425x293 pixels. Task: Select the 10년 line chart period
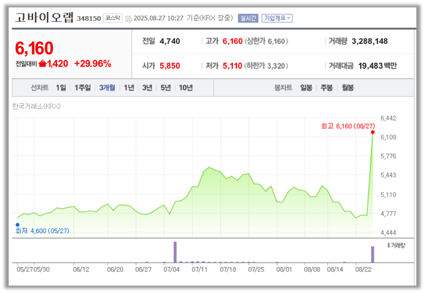tap(186, 88)
